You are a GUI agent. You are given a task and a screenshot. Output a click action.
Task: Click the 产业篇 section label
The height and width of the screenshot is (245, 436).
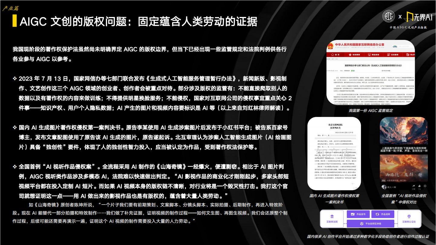tap(10, 8)
